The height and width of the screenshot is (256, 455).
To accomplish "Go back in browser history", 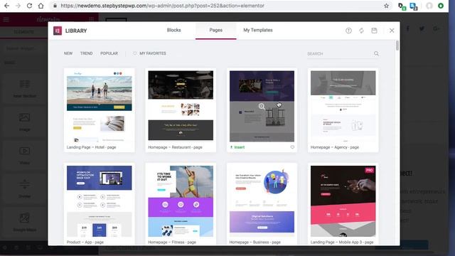I will click(6, 6).
